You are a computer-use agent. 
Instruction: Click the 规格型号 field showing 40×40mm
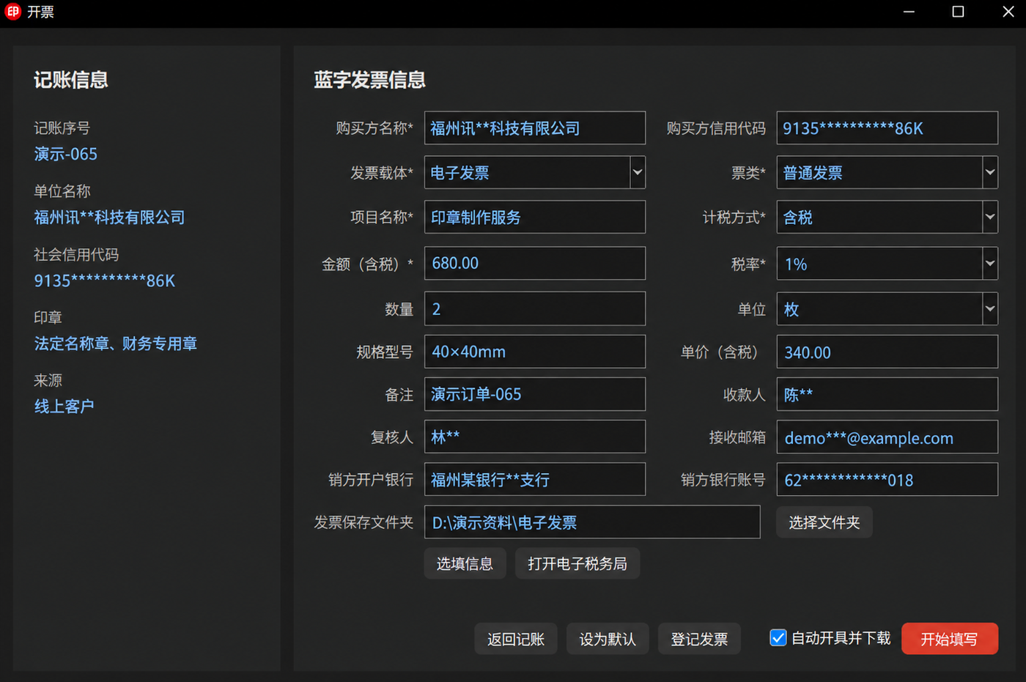(x=535, y=352)
